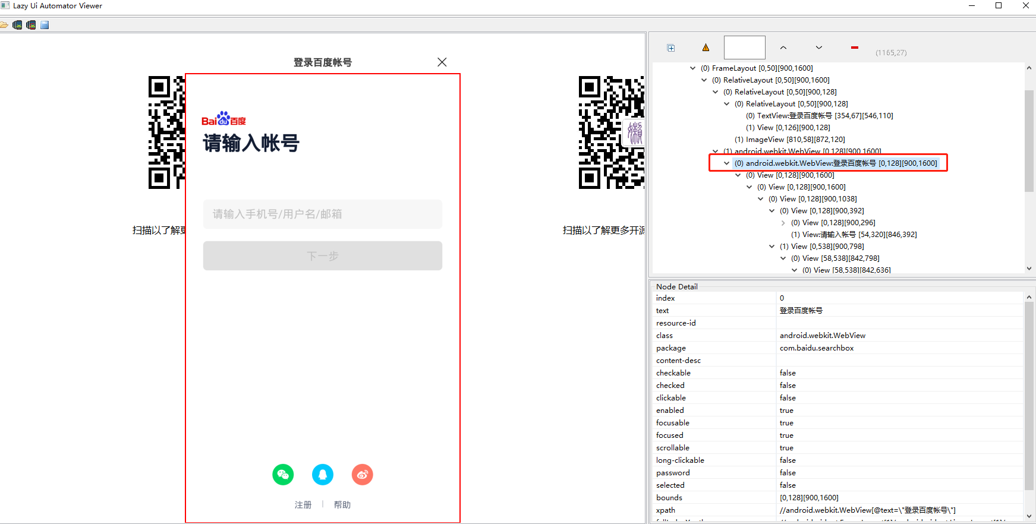Click the Weibo login icon

pyautogui.click(x=363, y=475)
